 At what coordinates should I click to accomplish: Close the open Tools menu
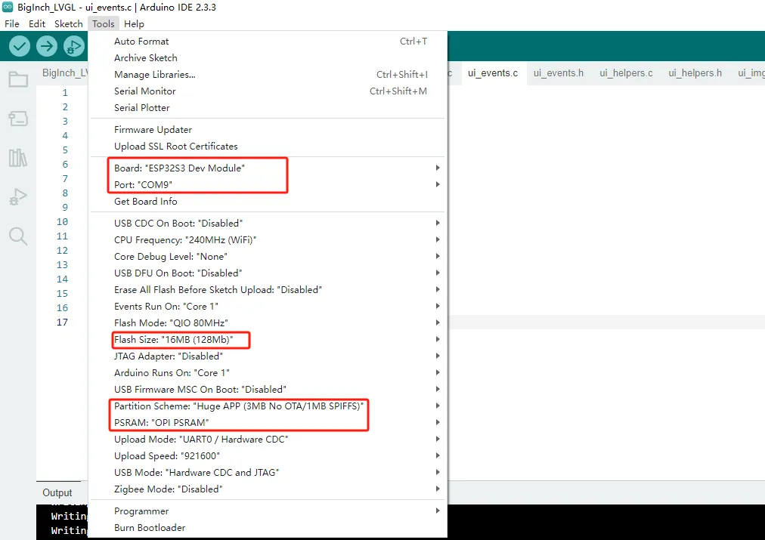pyautogui.click(x=103, y=24)
